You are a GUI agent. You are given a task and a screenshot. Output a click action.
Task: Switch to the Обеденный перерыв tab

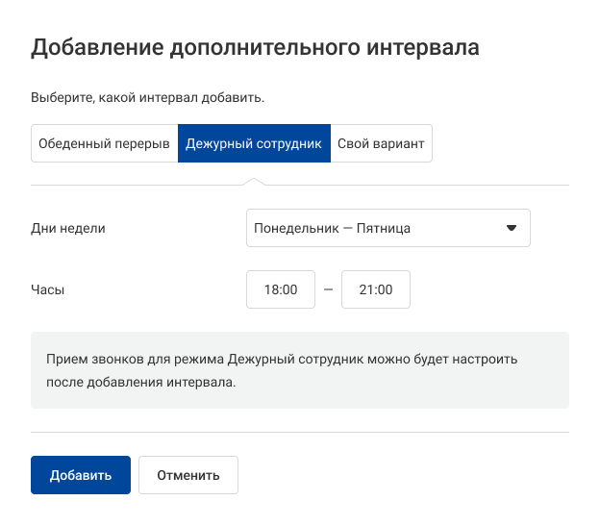pyautogui.click(x=104, y=143)
